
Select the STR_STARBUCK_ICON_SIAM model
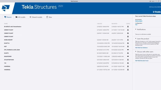(x=67, y=50)
